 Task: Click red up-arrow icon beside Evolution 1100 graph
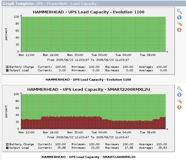pos(180,30)
